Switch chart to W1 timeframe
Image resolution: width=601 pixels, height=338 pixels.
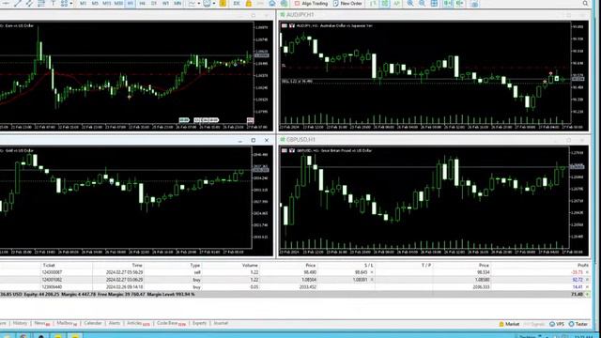coord(165,4)
